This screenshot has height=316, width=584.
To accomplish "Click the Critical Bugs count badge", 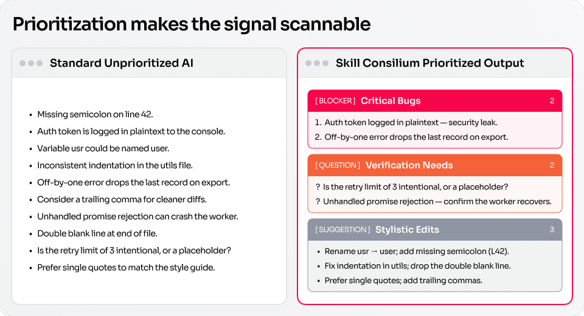I will (552, 101).
